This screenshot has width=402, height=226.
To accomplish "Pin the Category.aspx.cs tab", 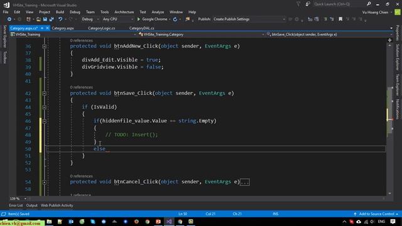I will [x=42, y=28].
